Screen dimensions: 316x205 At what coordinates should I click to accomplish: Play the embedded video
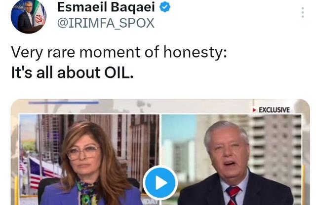160,183
